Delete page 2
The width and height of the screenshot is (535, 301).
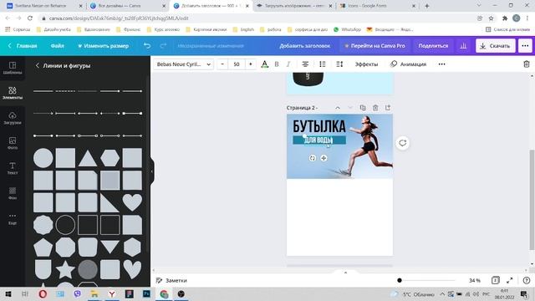pos(375,108)
